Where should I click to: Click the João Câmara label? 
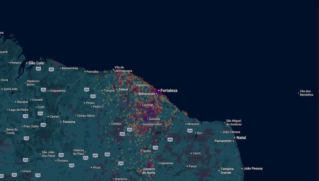coord(231,132)
